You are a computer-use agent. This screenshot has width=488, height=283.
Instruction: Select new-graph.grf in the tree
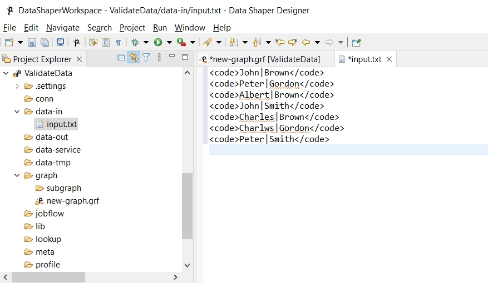(x=72, y=201)
